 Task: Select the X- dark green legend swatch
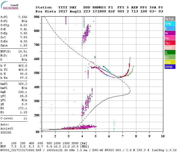[x=170, y=52]
